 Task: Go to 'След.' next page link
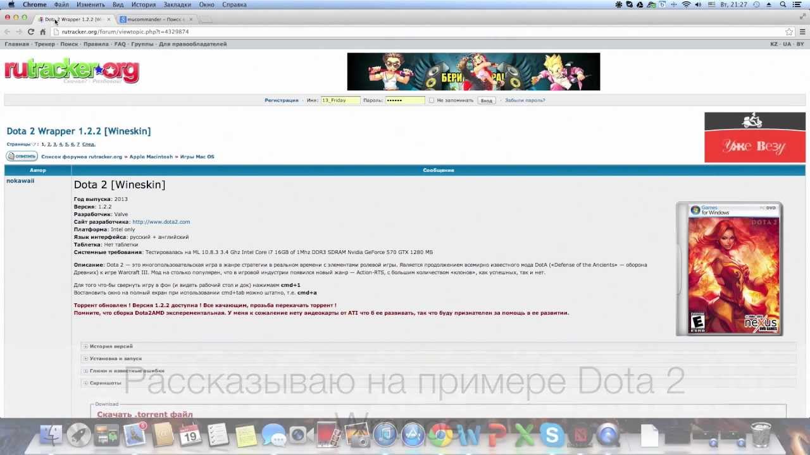click(x=89, y=145)
